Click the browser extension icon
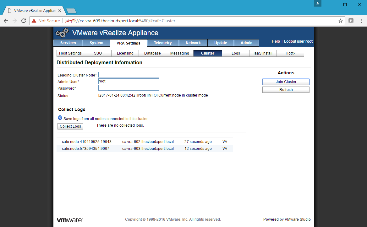The image size is (367, 227). click(351, 21)
